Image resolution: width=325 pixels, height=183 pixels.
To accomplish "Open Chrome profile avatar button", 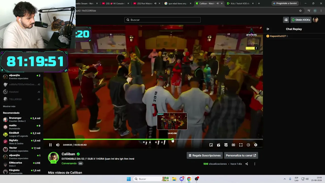I will tap(315, 11).
